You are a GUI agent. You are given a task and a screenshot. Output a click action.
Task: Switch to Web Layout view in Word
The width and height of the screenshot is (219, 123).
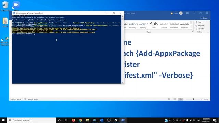[x=180, y=99]
